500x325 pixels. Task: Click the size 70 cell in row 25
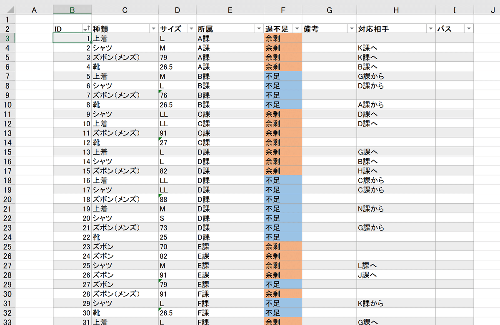coord(177,246)
